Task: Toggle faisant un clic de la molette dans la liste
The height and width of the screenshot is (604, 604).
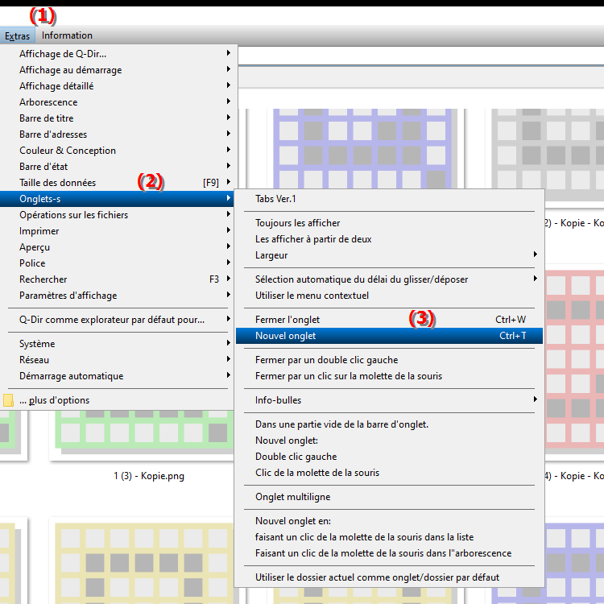Action: coord(390,537)
